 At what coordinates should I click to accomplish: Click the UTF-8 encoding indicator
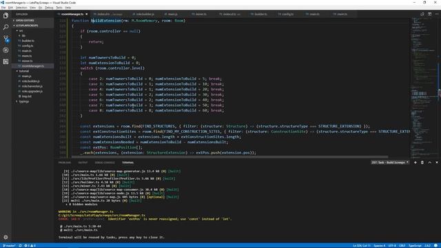click(392, 246)
